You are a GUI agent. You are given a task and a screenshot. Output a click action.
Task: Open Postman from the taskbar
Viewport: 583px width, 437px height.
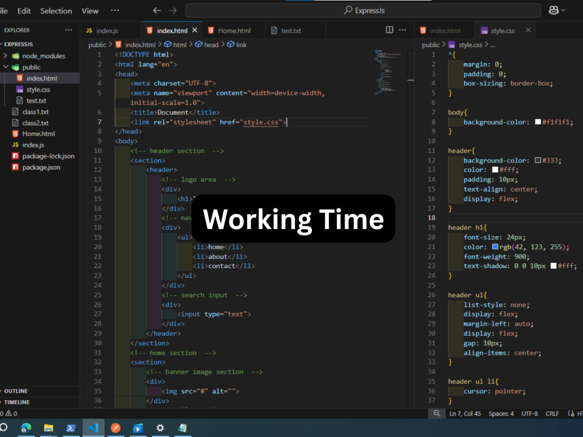(115, 428)
